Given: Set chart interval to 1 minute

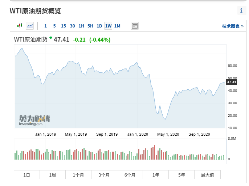Looking at the screenshot, I should (45, 26).
